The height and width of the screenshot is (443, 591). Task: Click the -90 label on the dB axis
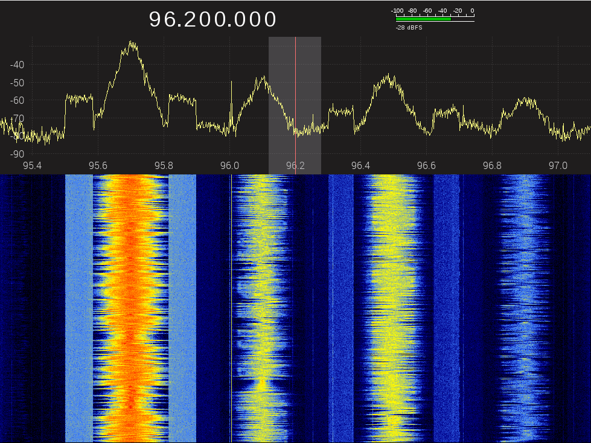(x=16, y=154)
